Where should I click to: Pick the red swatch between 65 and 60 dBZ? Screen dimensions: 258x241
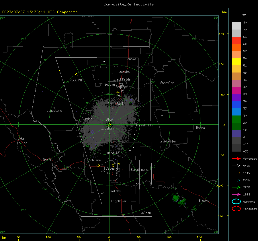[236, 40]
